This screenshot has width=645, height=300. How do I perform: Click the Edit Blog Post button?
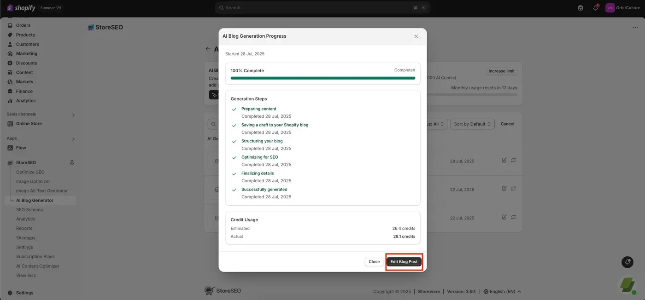tap(404, 261)
